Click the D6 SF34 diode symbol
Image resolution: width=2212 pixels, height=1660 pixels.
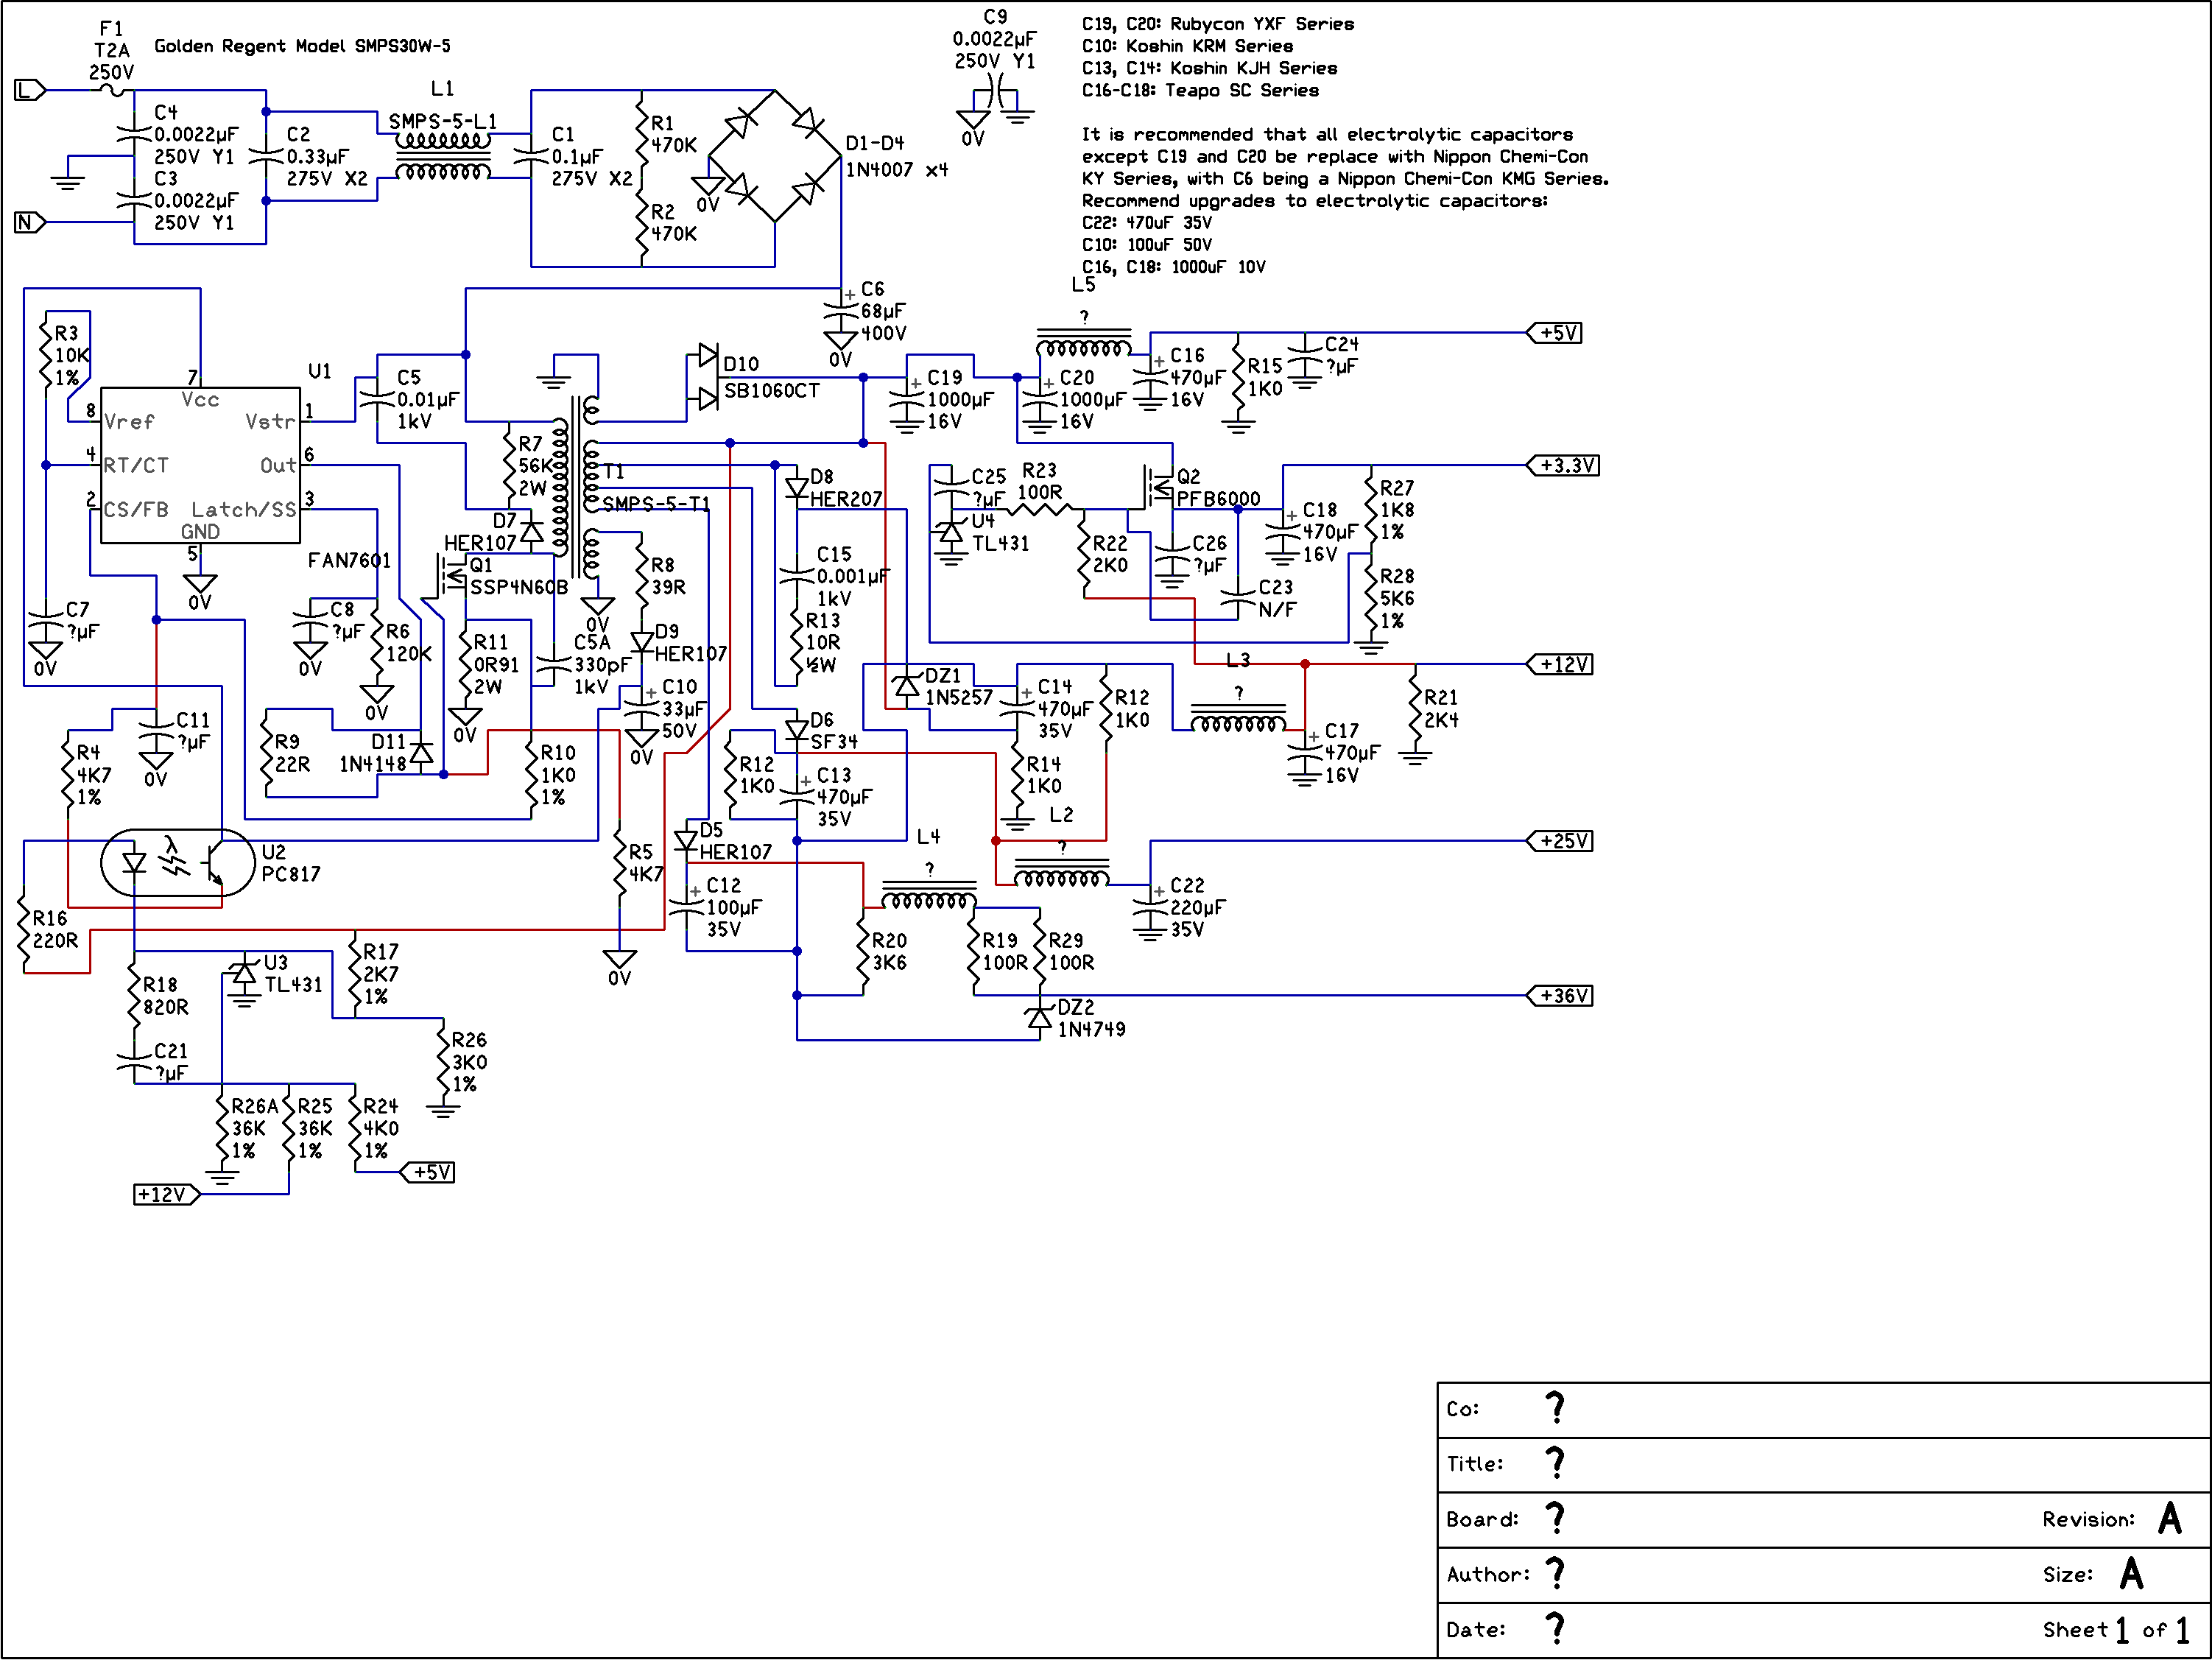[x=797, y=730]
